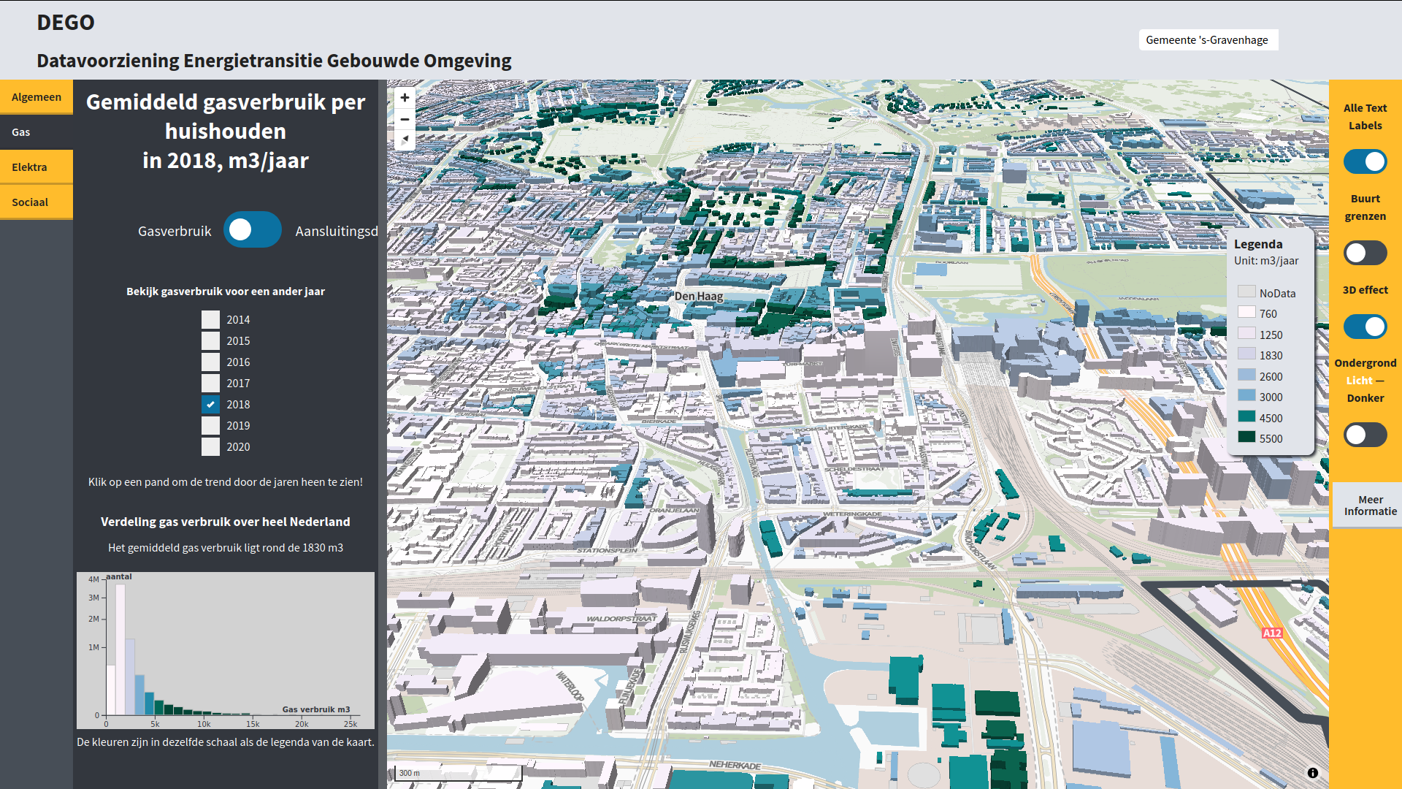Check the 2014 year checkbox
1402x789 pixels.
[x=210, y=319]
